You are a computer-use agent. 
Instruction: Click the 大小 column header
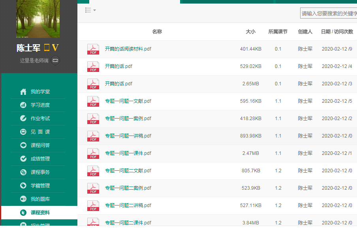click(x=250, y=32)
